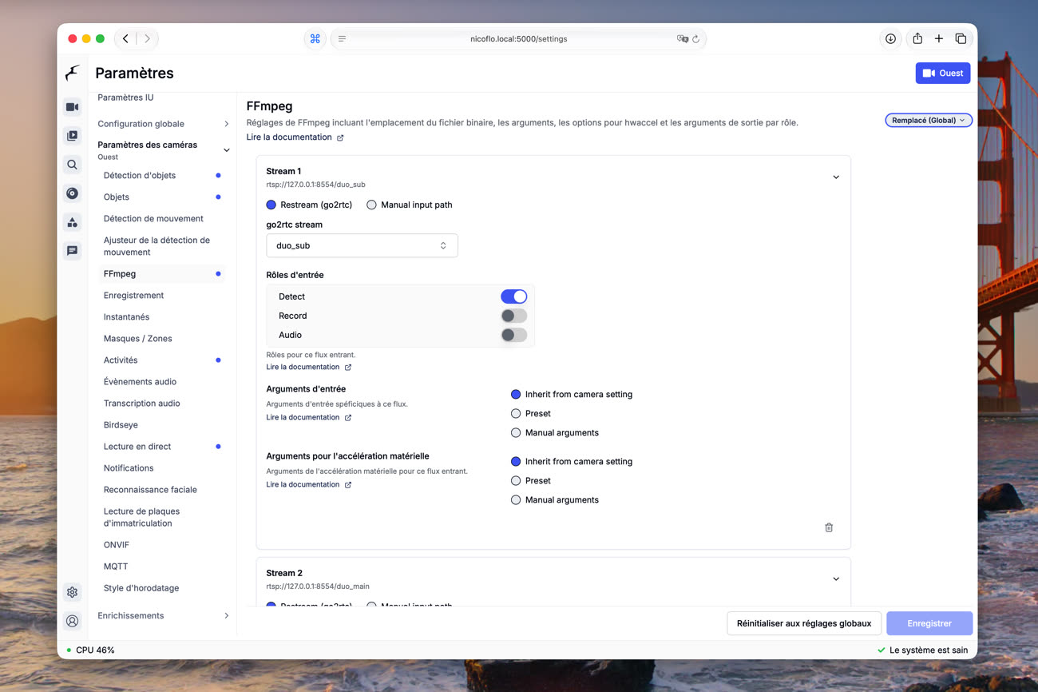
Task: Open documentation link under Rôles d'entrée
Action: point(303,367)
